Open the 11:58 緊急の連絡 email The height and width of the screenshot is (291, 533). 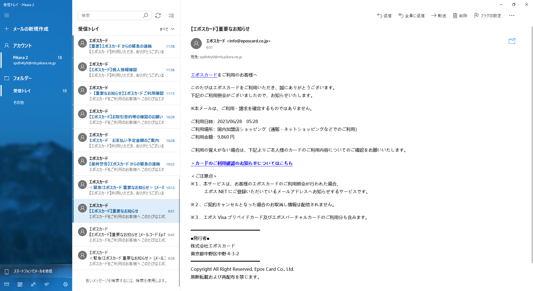[126, 46]
